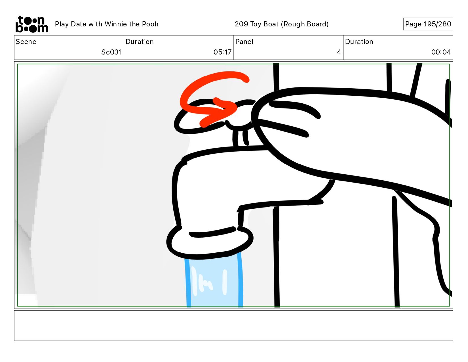468x362 pixels.
Task: Click the storyboard panel faucet drawing
Action: click(x=233, y=185)
